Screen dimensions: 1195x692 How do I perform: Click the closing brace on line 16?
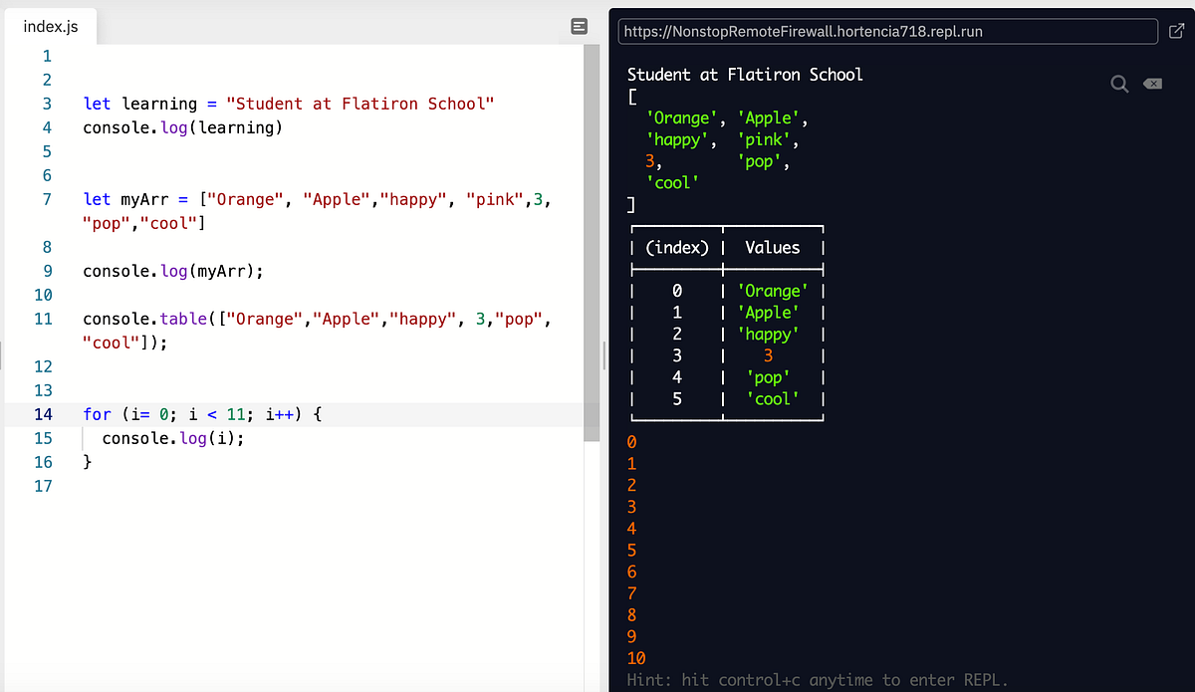(87, 462)
